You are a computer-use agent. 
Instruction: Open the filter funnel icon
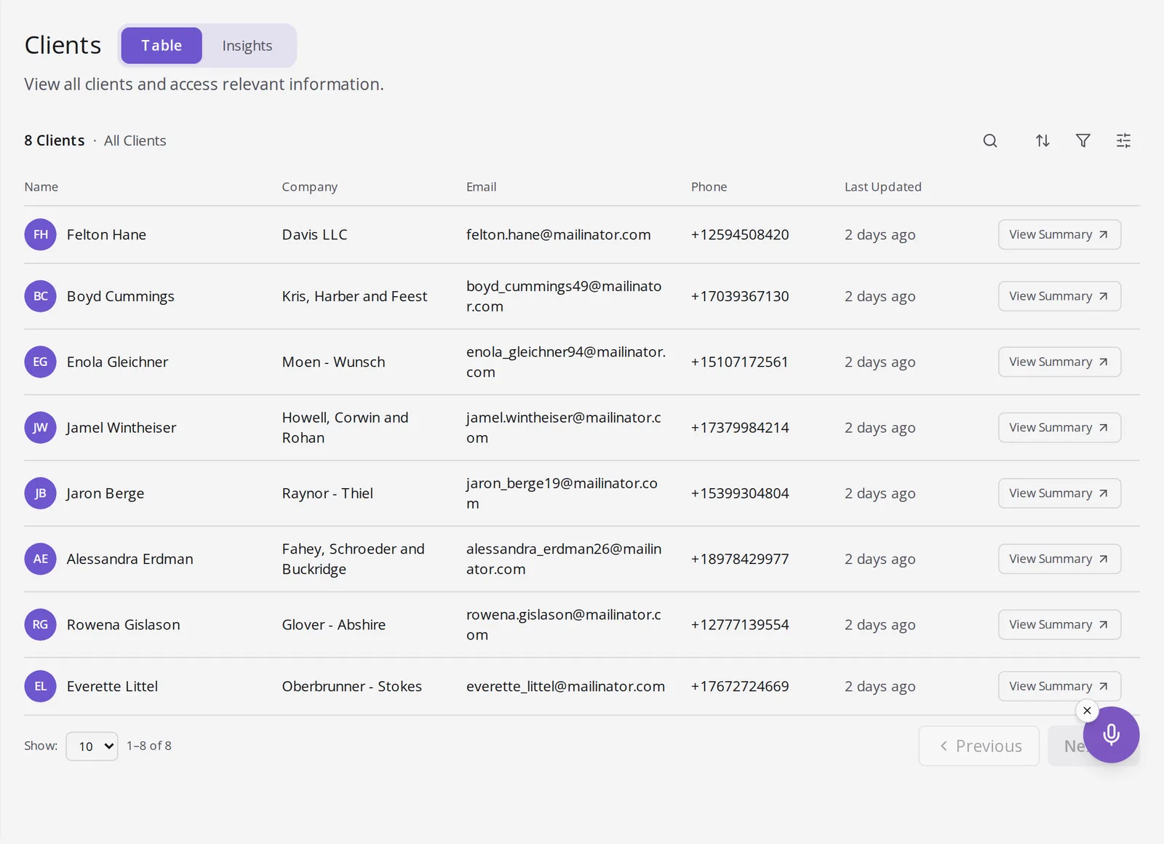click(x=1083, y=140)
